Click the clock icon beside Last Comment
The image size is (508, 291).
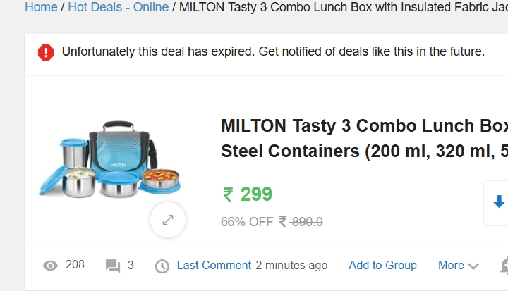click(x=162, y=266)
